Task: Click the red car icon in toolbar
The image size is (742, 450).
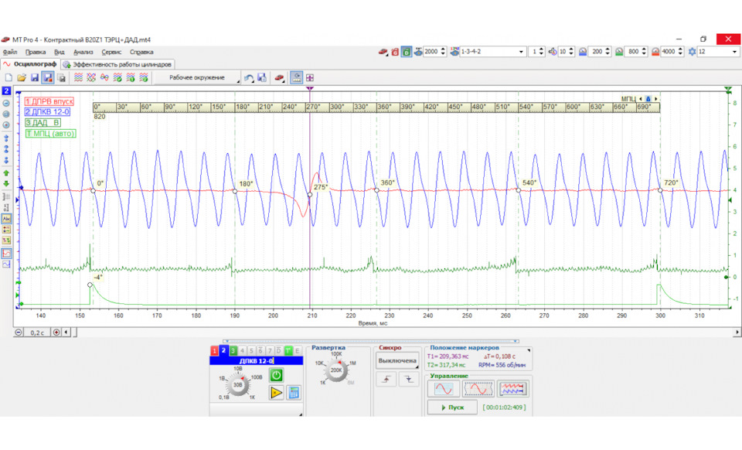Action: click(x=279, y=78)
